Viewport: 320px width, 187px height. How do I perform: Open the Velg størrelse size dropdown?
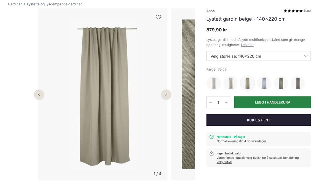258,56
